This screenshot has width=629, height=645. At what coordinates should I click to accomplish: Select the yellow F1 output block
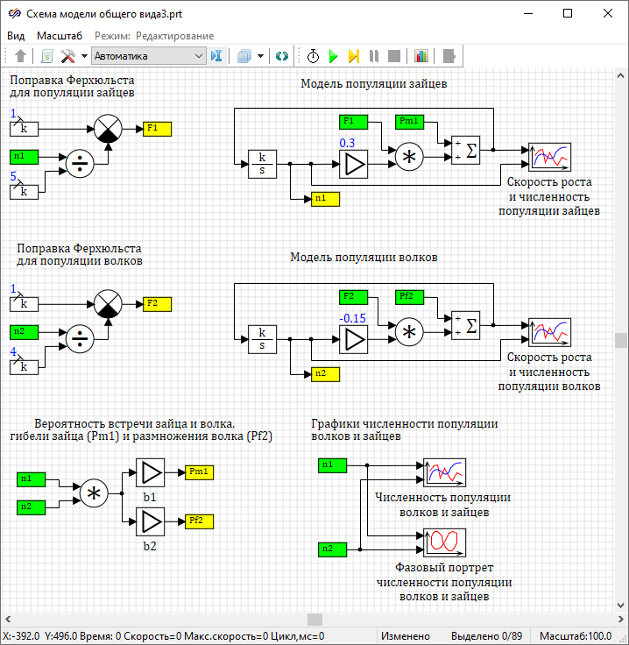[x=157, y=128]
